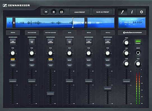This screenshot has width=152, height=111.
Task: Open the info tab icon
Action: pos(132,12)
